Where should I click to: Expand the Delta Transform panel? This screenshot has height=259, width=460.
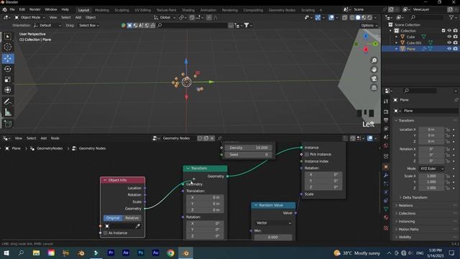click(x=415, y=197)
